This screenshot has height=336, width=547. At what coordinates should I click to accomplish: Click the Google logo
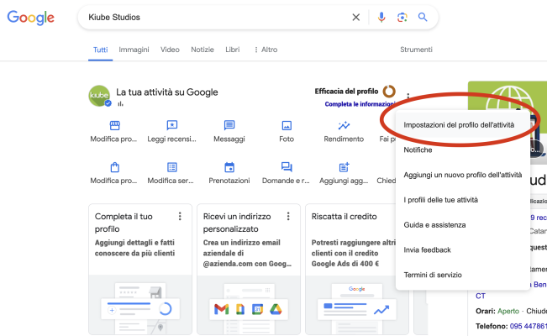pyautogui.click(x=31, y=18)
